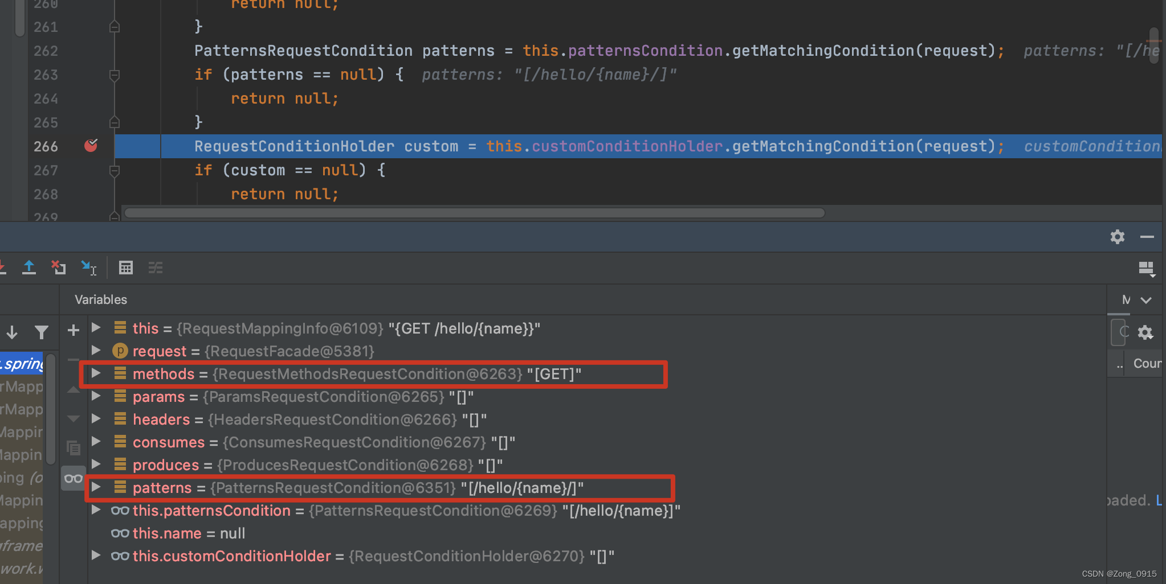Click the funnel filter icon above frames
Viewport: 1166px width, 584px height.
click(x=41, y=332)
